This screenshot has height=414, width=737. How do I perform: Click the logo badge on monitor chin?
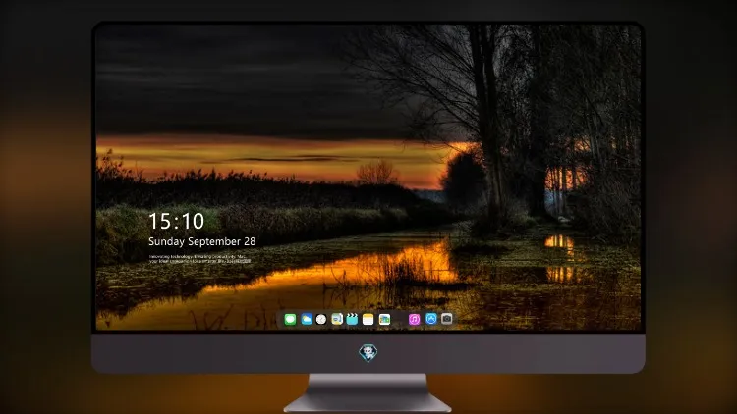coord(368,353)
